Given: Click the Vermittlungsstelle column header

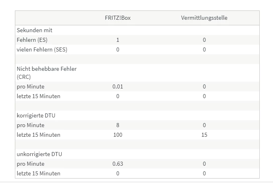Looking at the screenshot, I should pyautogui.click(x=204, y=18).
